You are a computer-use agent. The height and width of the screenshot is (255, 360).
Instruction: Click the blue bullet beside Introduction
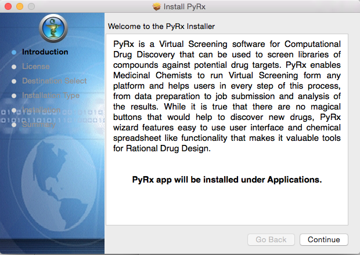(x=14, y=53)
